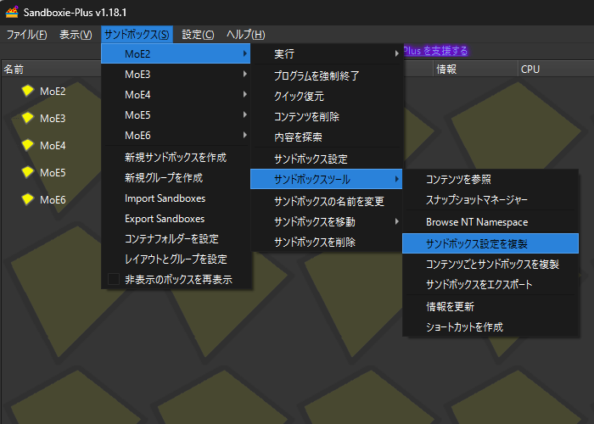594x424 pixels.
Task: Open the ヘルプ(H) menu
Action: pos(246,35)
